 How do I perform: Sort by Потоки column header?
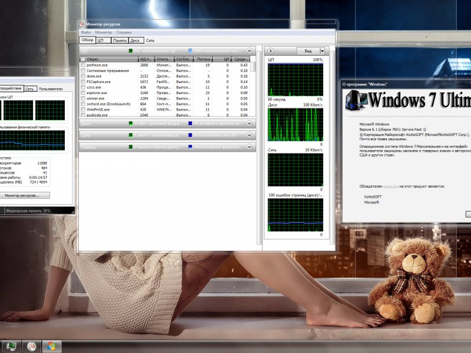pyautogui.click(x=203, y=59)
